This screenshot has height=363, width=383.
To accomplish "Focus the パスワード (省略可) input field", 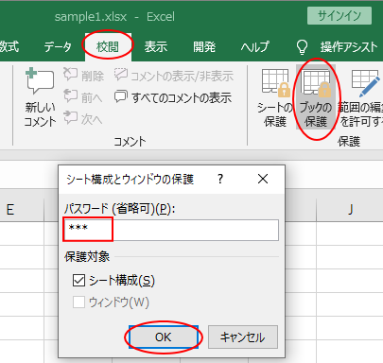I will click(x=171, y=230).
